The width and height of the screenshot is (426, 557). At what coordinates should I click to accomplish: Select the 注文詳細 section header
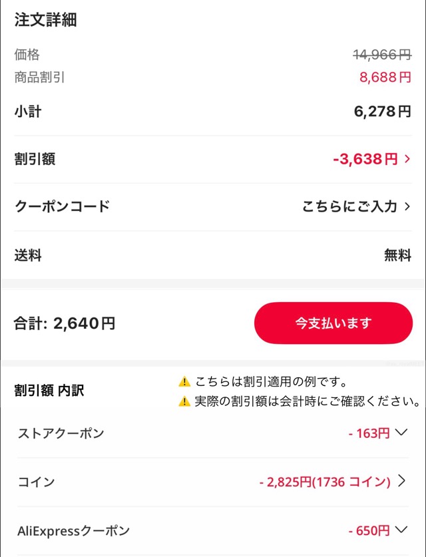pos(46,21)
